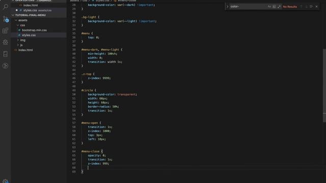
Task: Open Source Control view with pending badge
Action: [6, 19]
